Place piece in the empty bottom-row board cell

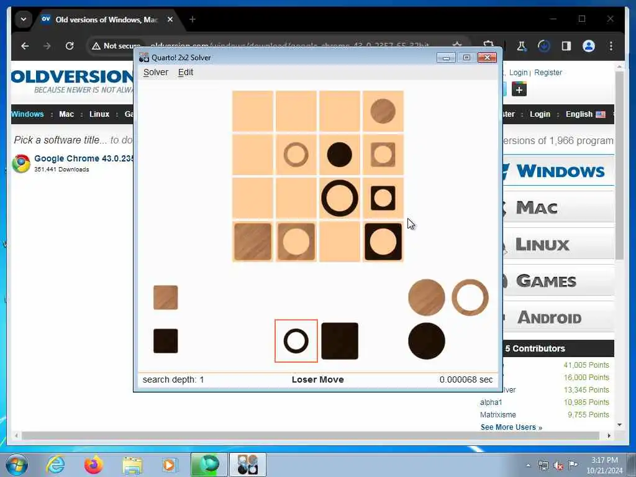[340, 242]
